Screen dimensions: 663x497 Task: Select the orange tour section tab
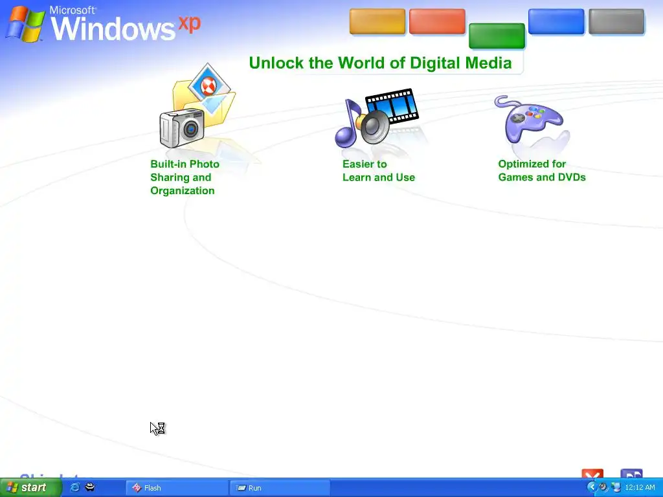click(x=377, y=21)
